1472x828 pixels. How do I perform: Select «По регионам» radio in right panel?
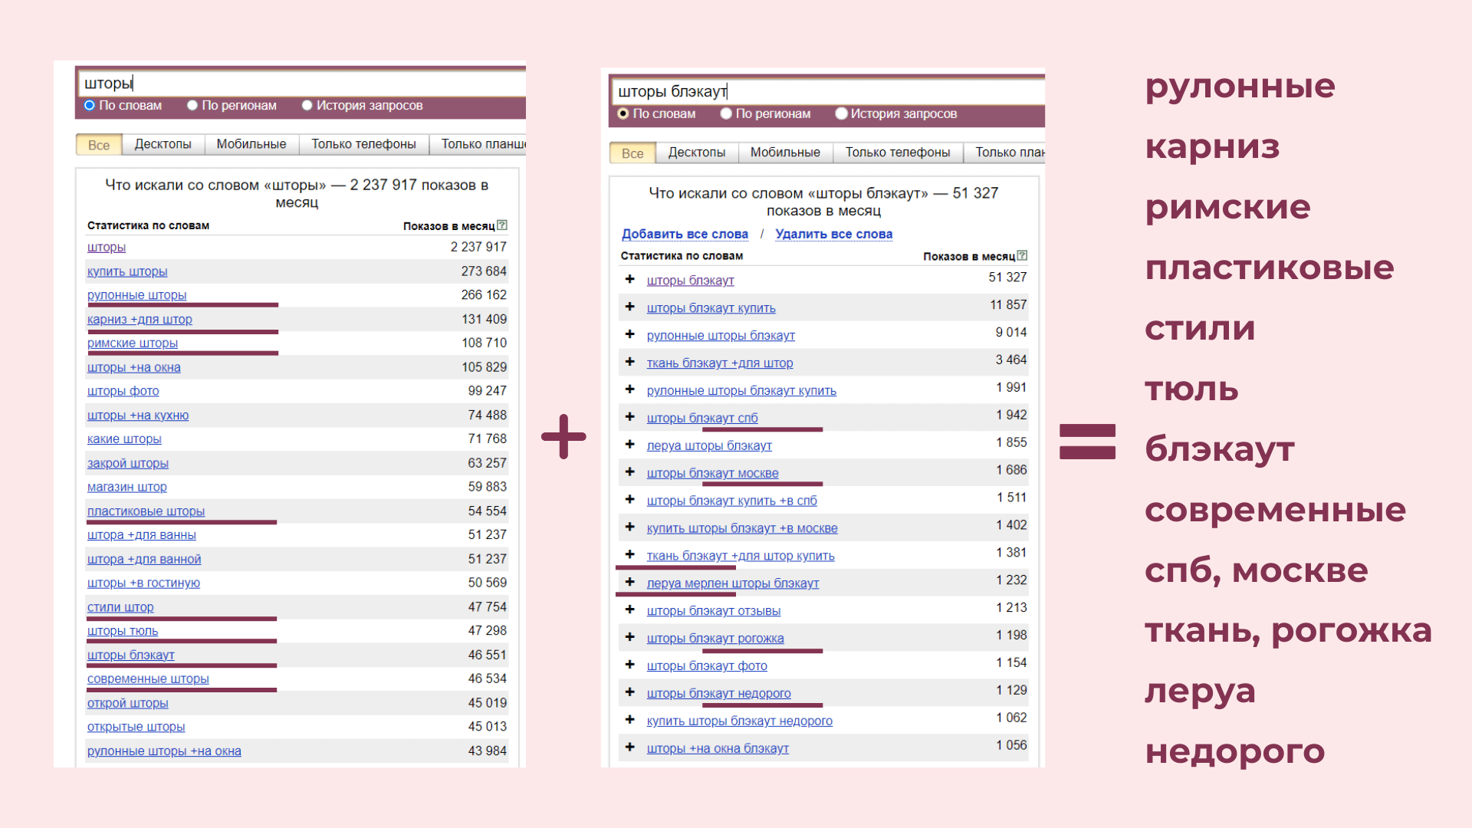point(726,113)
